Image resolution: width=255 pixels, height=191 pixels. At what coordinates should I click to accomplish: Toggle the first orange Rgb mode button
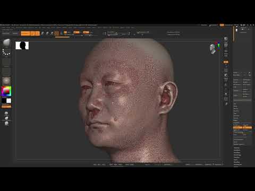pos(65,32)
